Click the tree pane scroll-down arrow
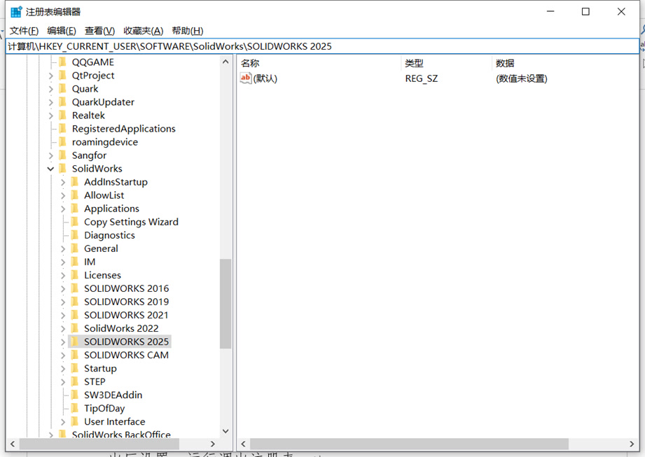The height and width of the screenshot is (457, 645). click(226, 431)
